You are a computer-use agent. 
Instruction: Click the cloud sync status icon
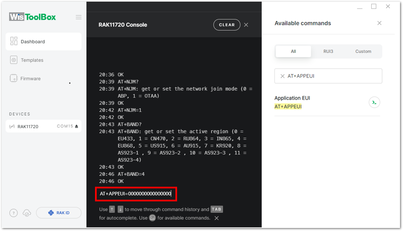point(27,213)
